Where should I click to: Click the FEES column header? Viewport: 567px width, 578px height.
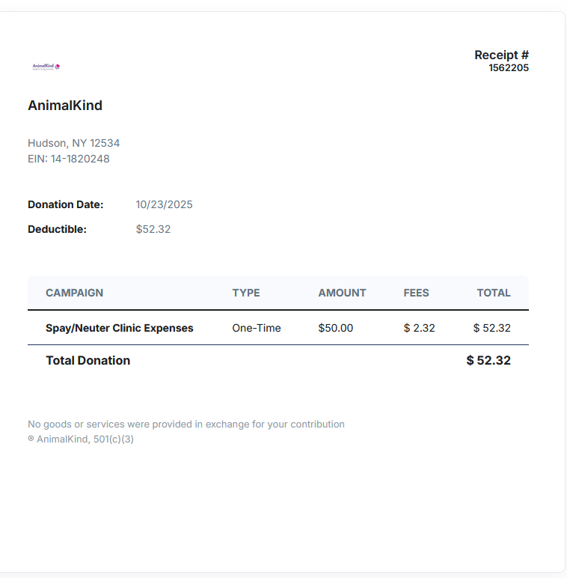416,293
